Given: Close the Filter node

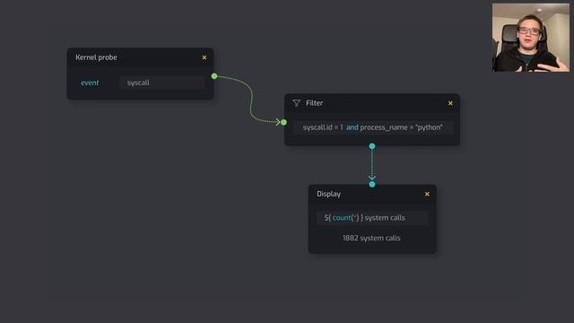Looking at the screenshot, I should pyautogui.click(x=450, y=103).
